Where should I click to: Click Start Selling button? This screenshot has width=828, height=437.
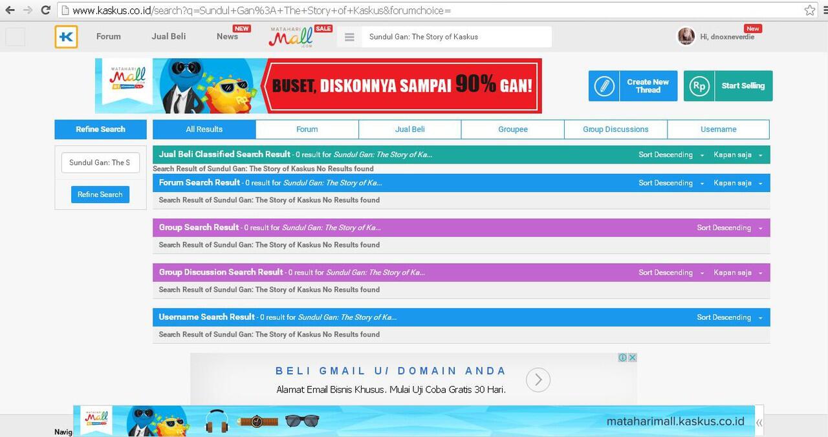(728, 86)
